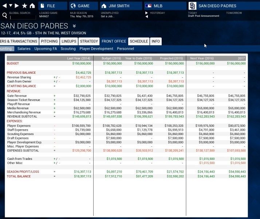
Task: Click the $159,783,943 projected revenue subtotal
Action: (174, 116)
